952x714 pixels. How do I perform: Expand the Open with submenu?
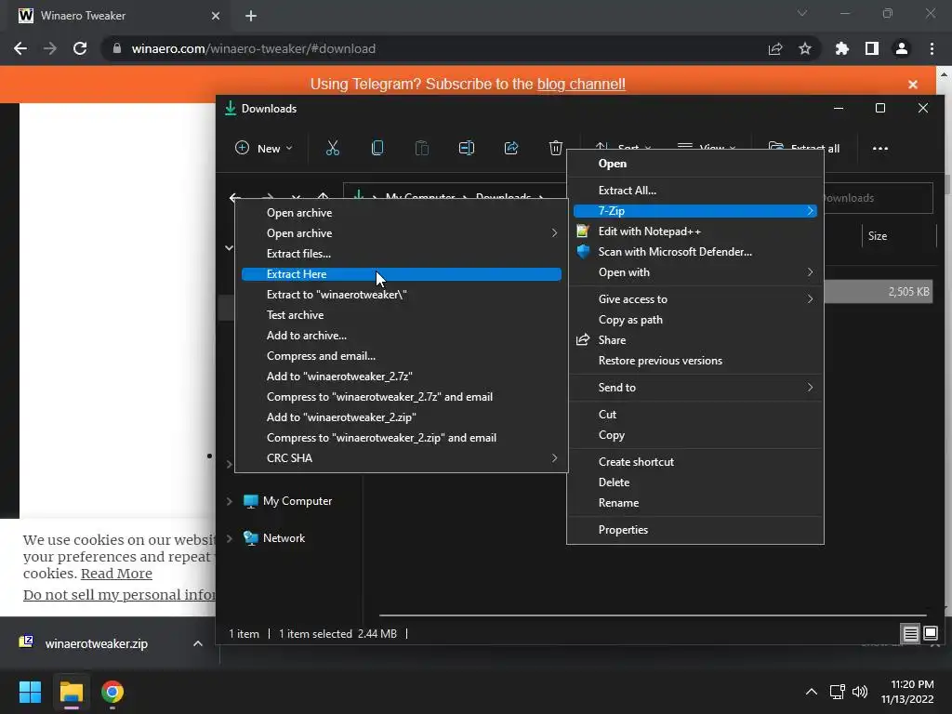pos(695,272)
